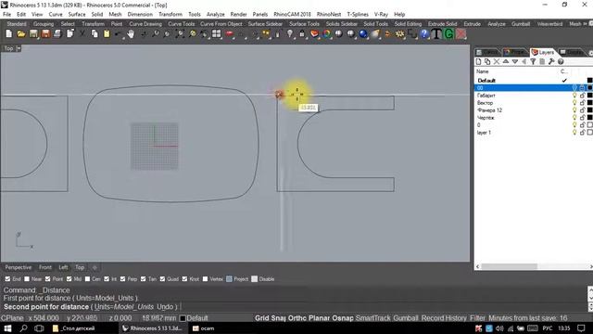Click the light bulb Hide objects icon
The height and width of the screenshot is (334, 593).
pos(290,34)
